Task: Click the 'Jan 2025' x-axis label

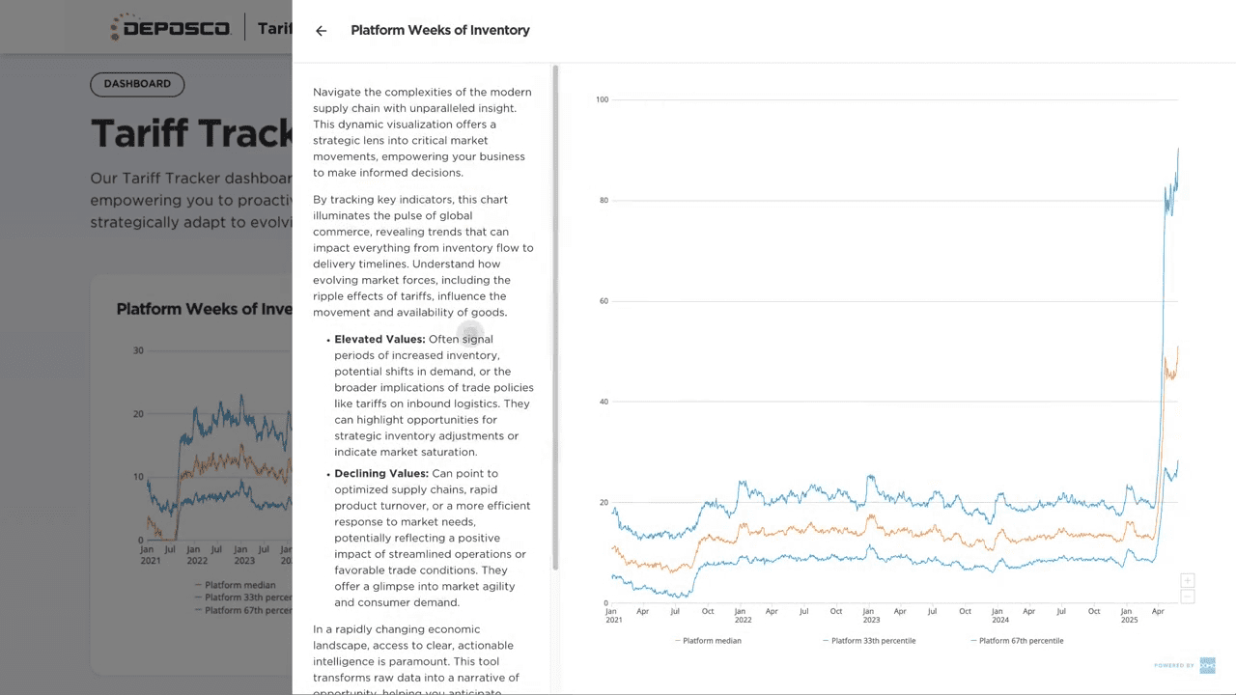Action: (1129, 615)
